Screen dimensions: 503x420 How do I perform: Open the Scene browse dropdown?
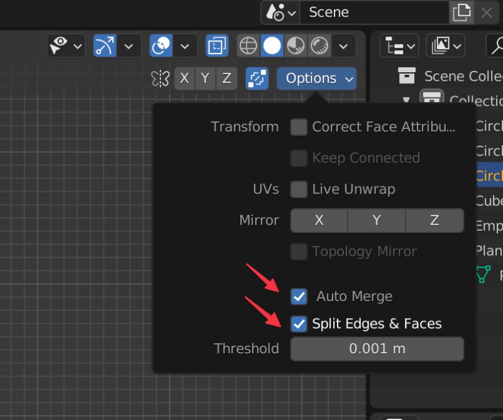(x=277, y=12)
